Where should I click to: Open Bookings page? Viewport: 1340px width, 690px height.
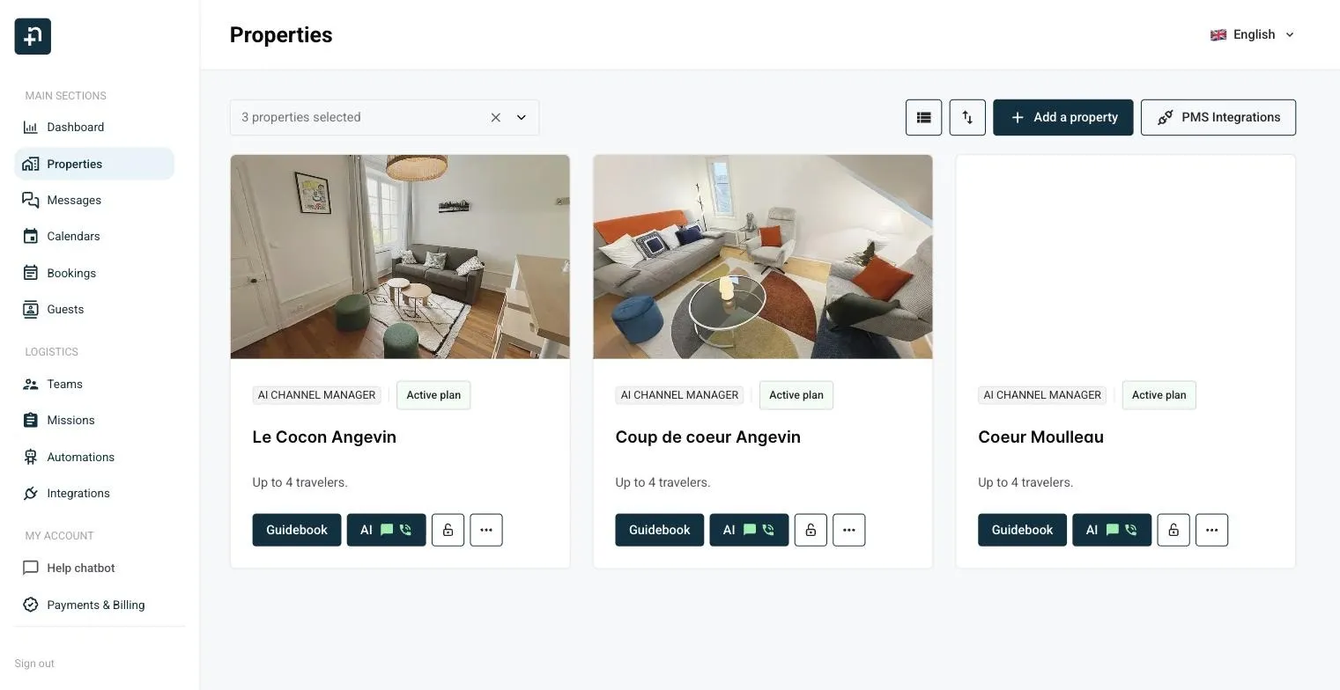[x=94, y=274]
